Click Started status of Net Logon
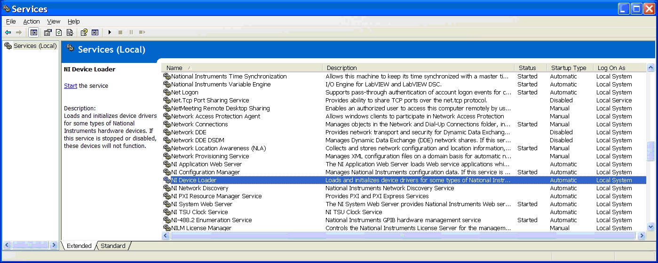658x263 pixels. coord(527,93)
